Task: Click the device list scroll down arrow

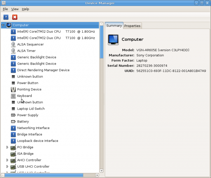Action: click(102, 170)
